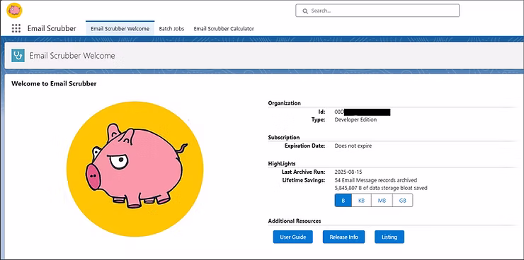524x260 pixels.
Task: Click the Last Archive Run label
Action: click(x=304, y=172)
